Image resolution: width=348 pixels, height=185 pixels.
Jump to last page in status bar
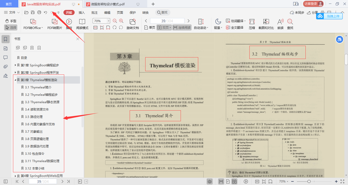pyautogui.click(x=68, y=181)
